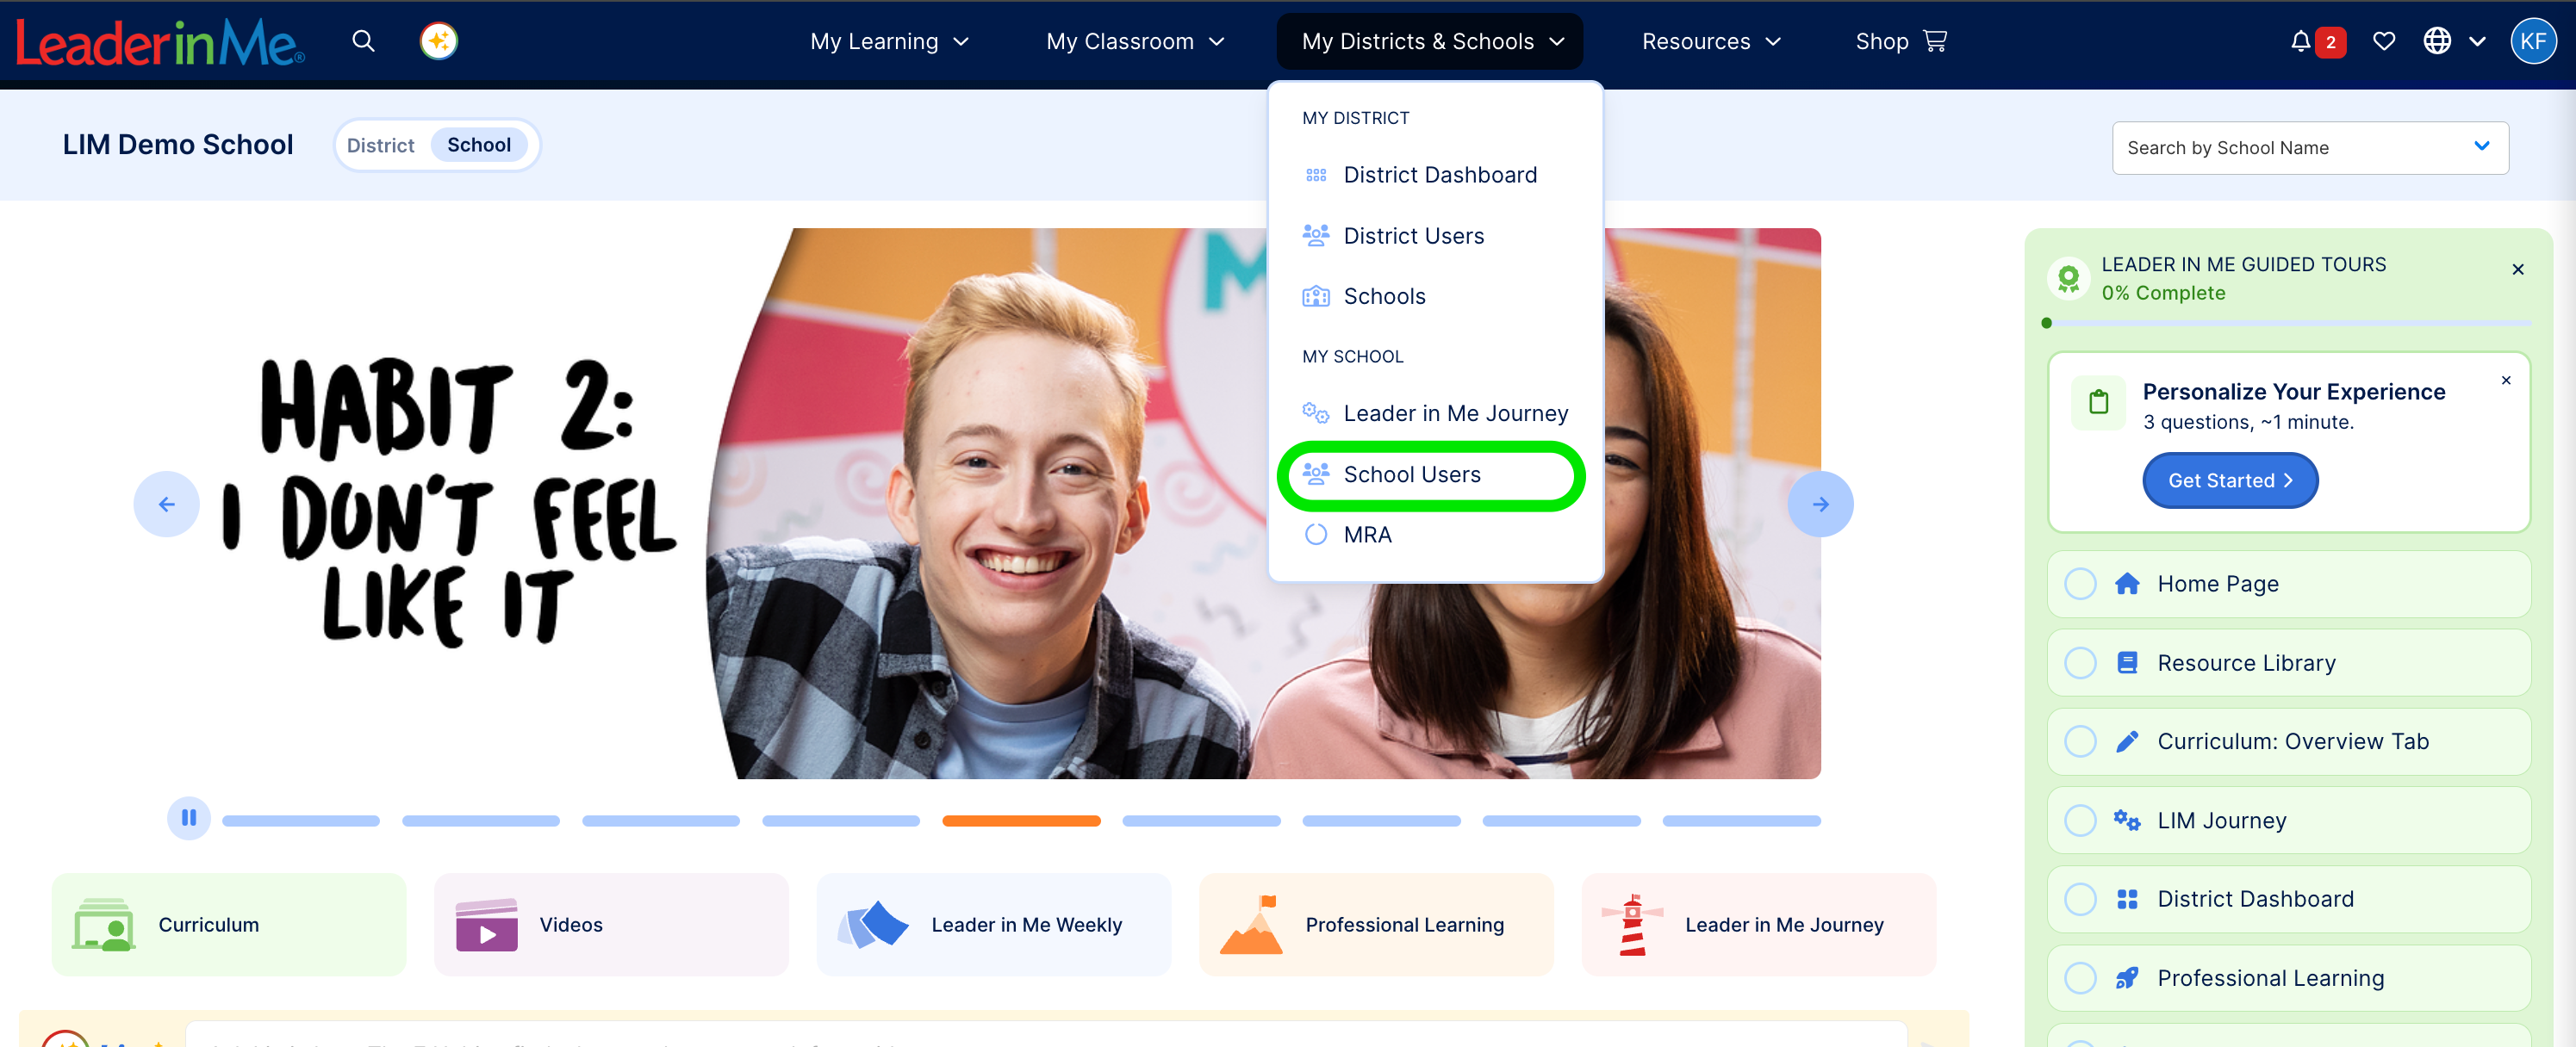Screen dimensions: 2576x1047
Task: Mark the LIM Journey tour circle
Action: [x=2080, y=821]
